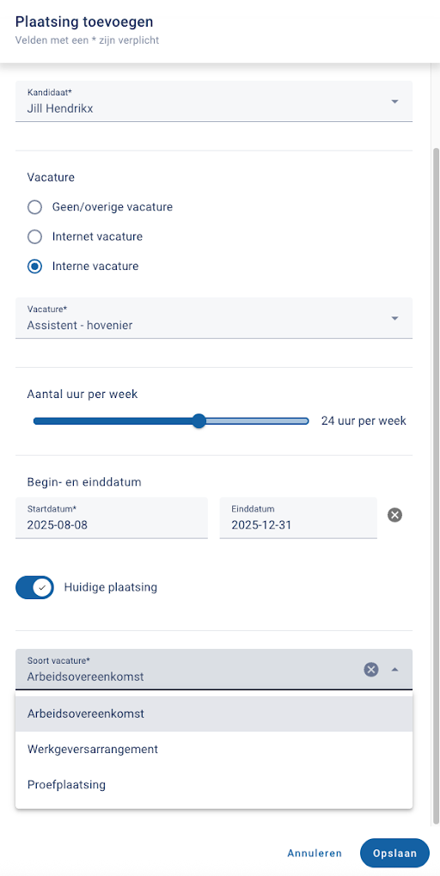Viewport: 440px width, 876px height.
Task: Select Geen/overige vacature radio button
Action: pyautogui.click(x=34, y=207)
